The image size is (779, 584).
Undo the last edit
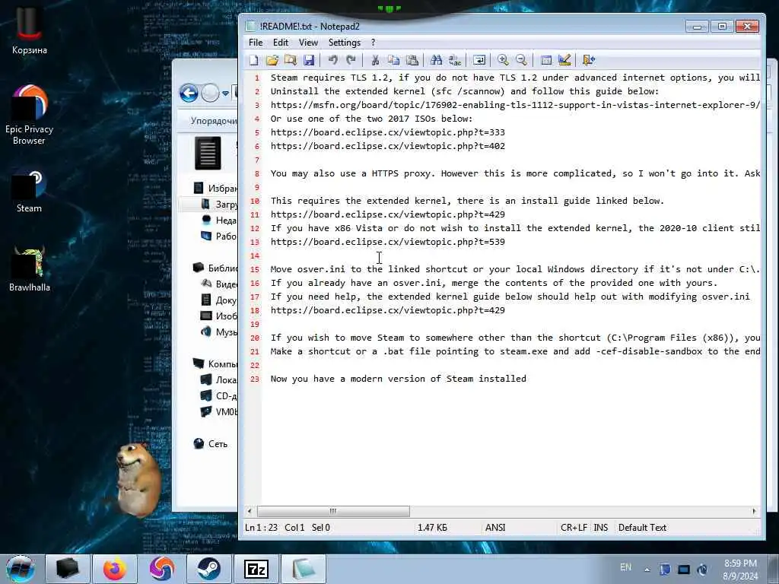[332, 60]
